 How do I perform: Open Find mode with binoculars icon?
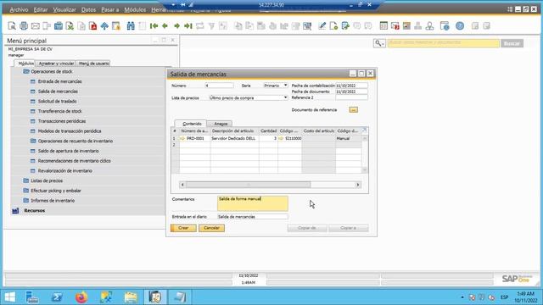click(x=131, y=26)
